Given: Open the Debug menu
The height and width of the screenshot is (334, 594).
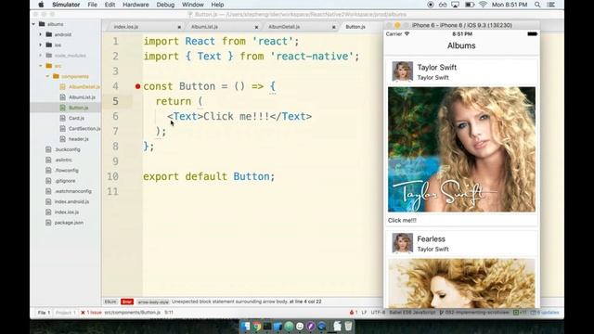Looking at the screenshot, I should 165,5.
